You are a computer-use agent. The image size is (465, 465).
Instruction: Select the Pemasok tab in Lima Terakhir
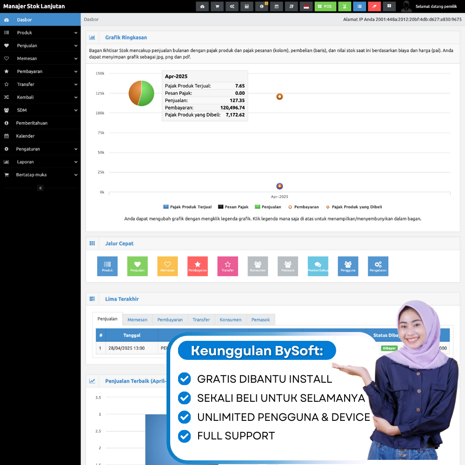[x=261, y=319]
